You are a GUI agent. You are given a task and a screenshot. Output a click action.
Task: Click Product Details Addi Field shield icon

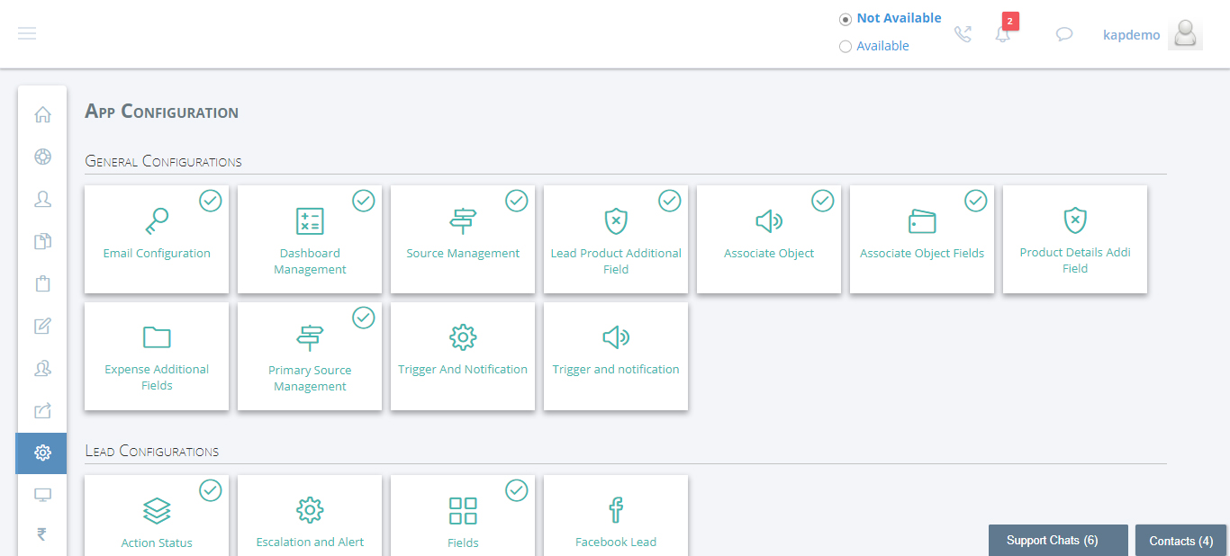pos(1075,220)
